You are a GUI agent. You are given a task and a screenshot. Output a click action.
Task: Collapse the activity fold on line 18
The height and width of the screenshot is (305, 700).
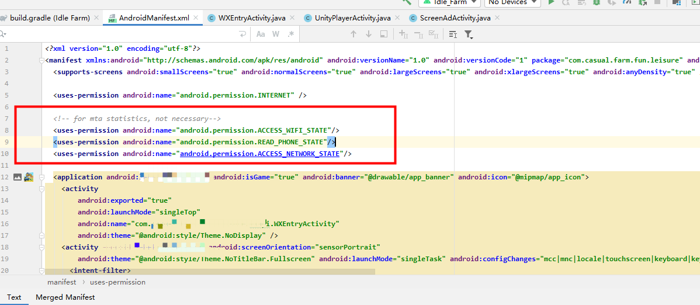(x=42, y=247)
